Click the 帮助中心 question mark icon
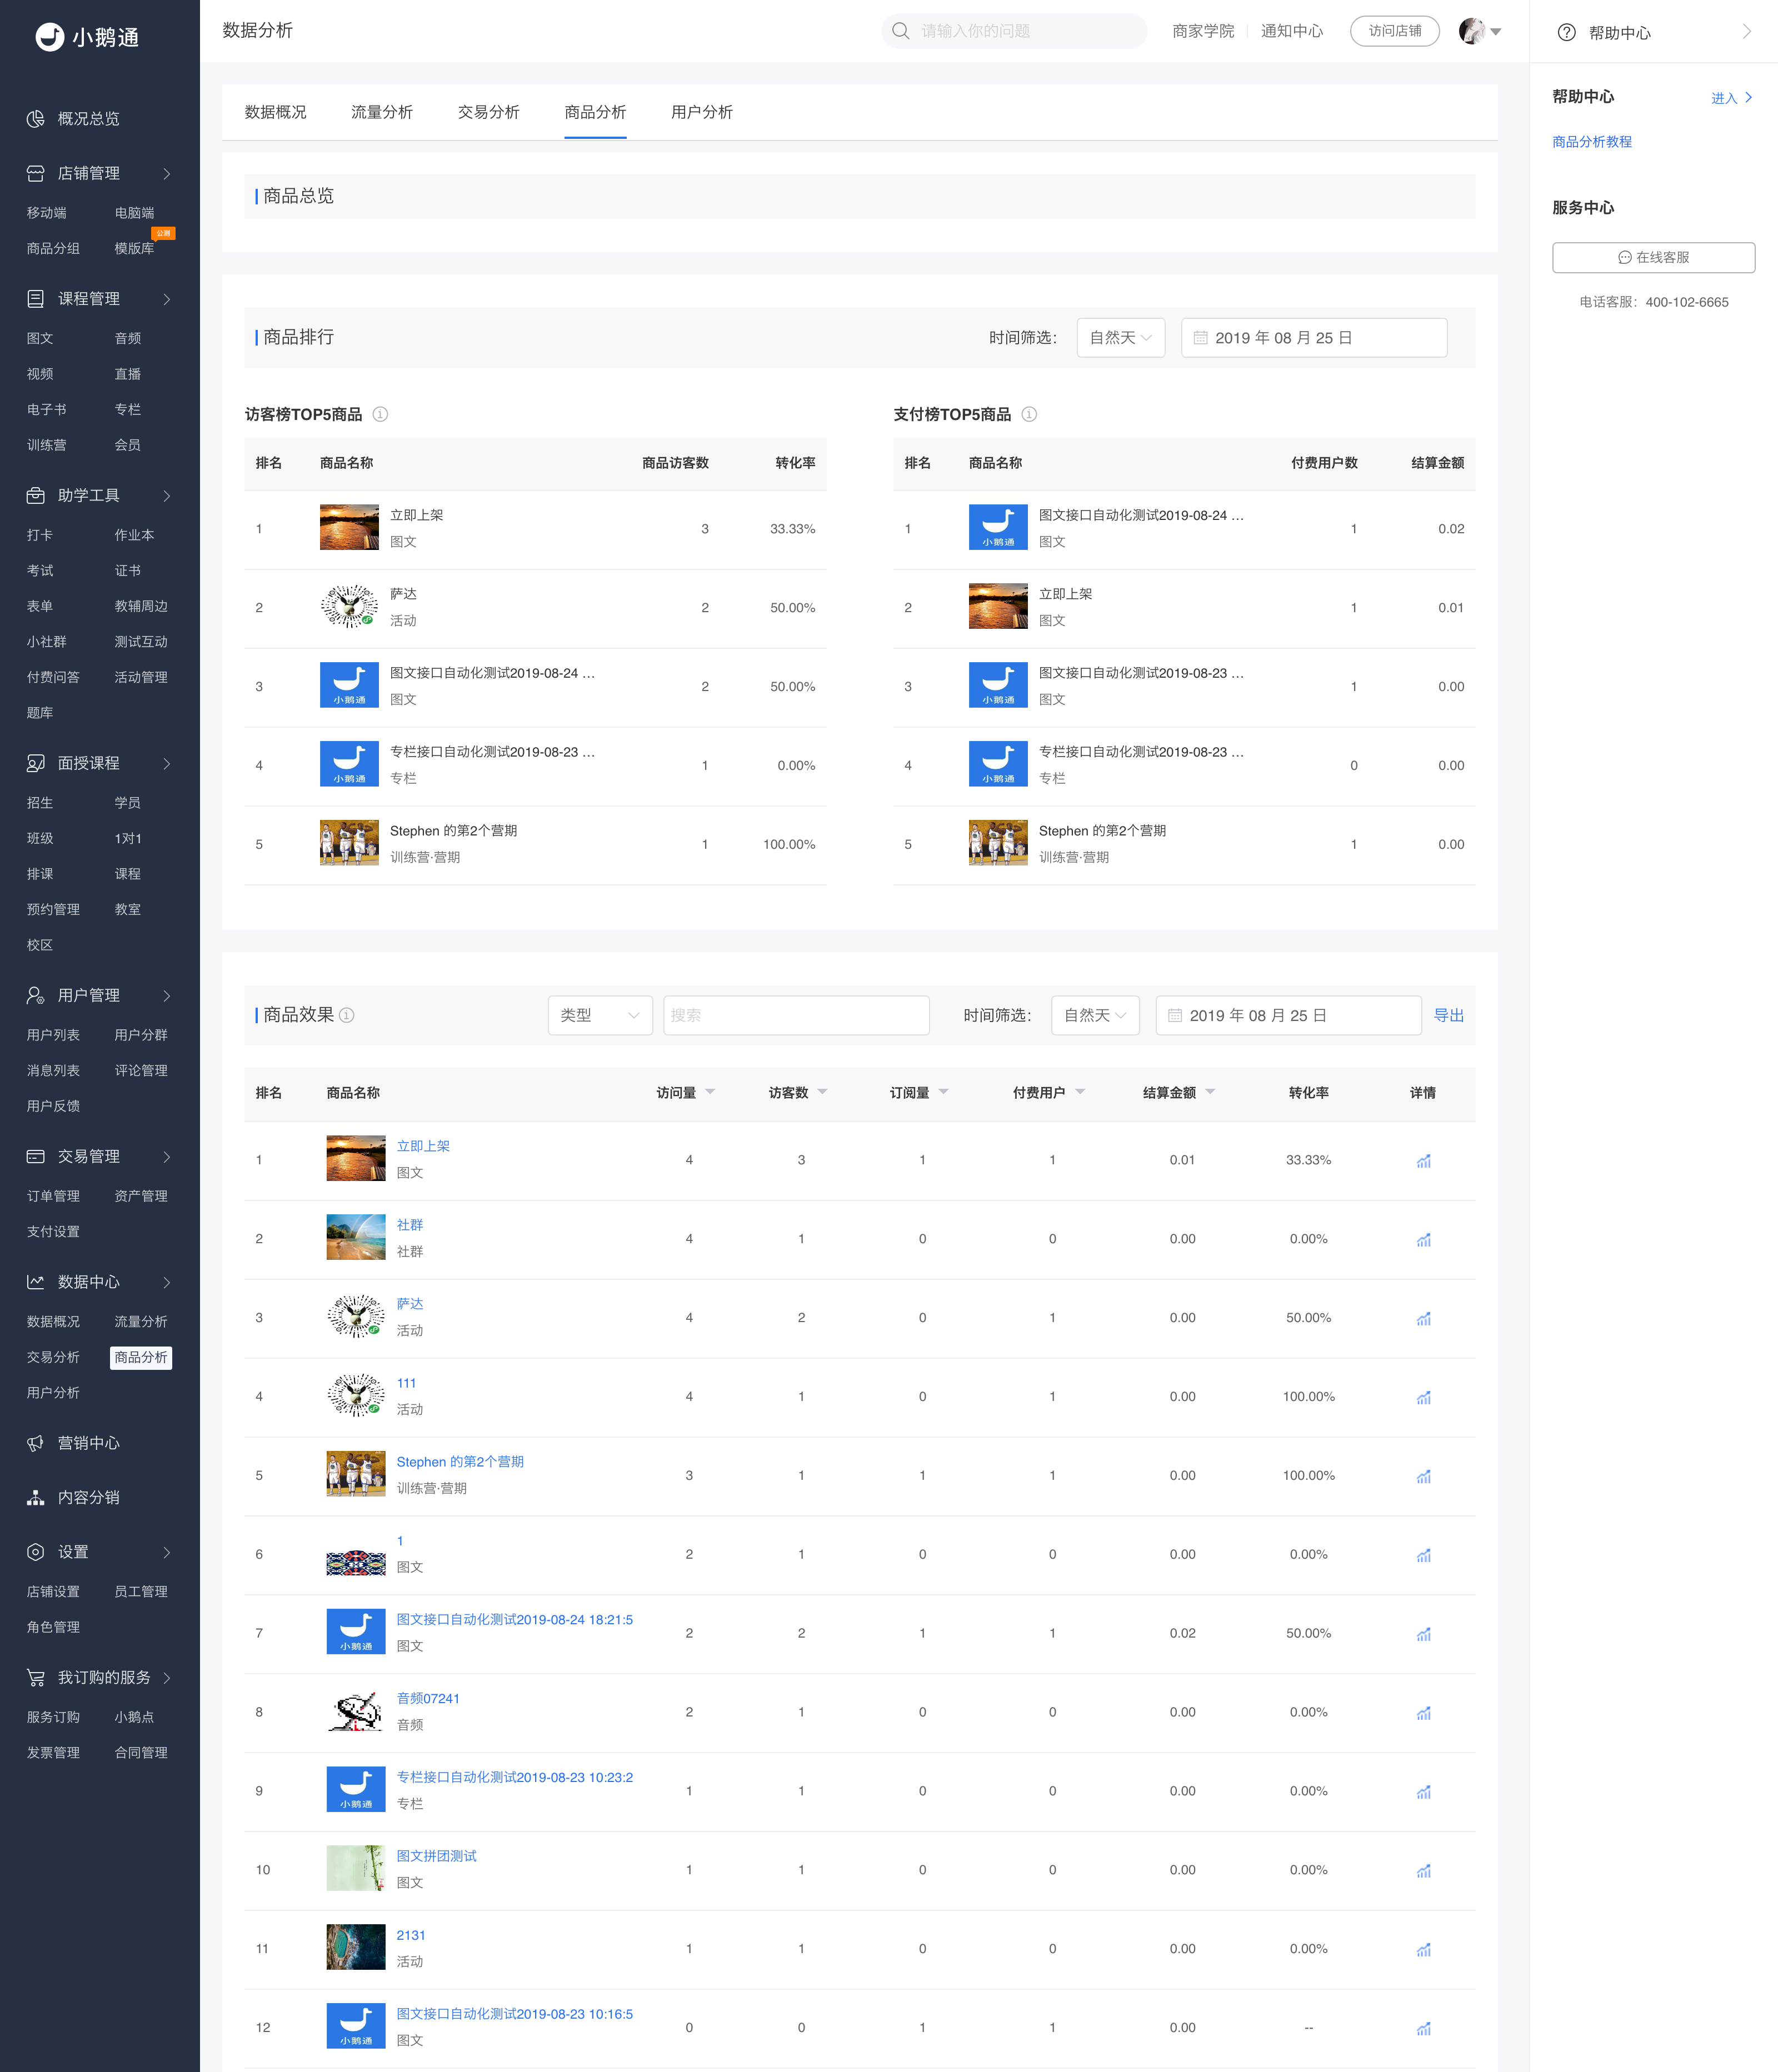1778x2072 pixels. (1567, 33)
